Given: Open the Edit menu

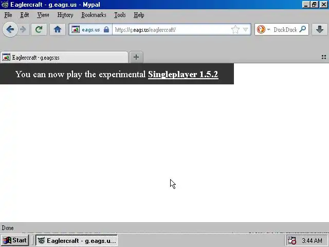Looking at the screenshot, I should tap(25, 15).
